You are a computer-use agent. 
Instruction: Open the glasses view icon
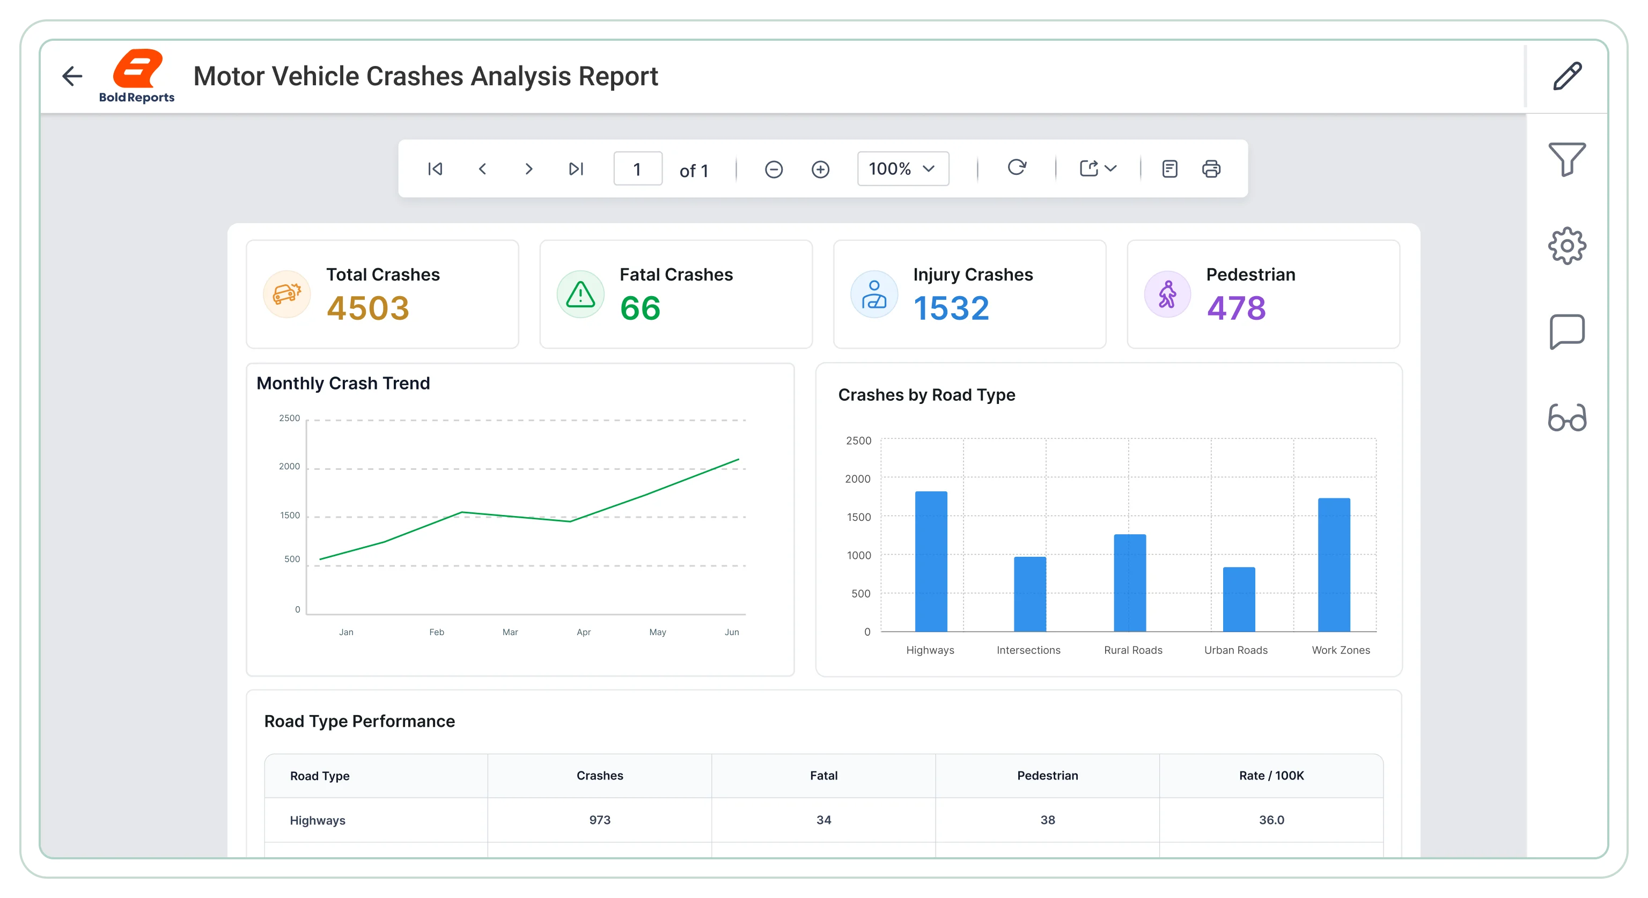[x=1567, y=418]
